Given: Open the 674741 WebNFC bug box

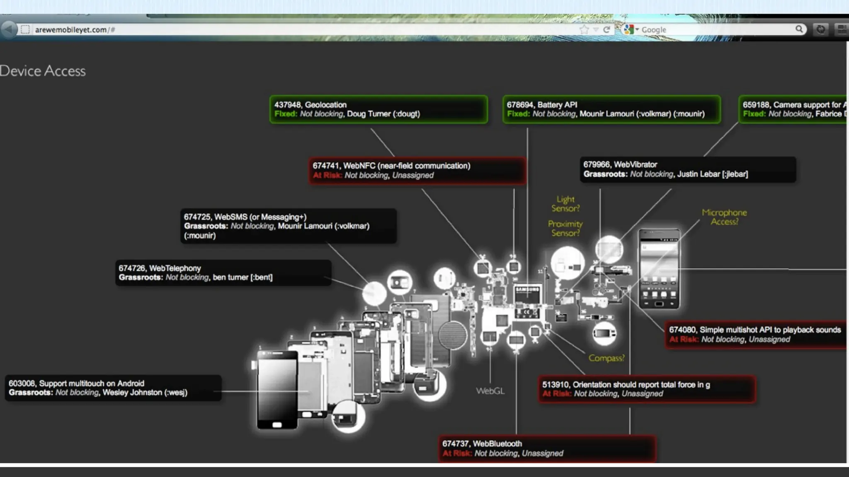Looking at the screenshot, I should [417, 170].
